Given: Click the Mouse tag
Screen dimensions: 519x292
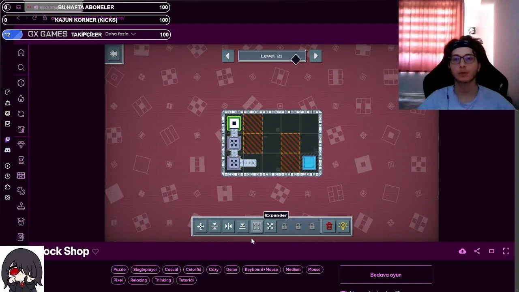Looking at the screenshot, I should tap(314, 269).
